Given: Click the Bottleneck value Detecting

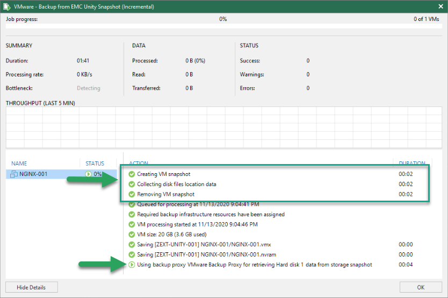Looking at the screenshot, I should (x=89, y=88).
